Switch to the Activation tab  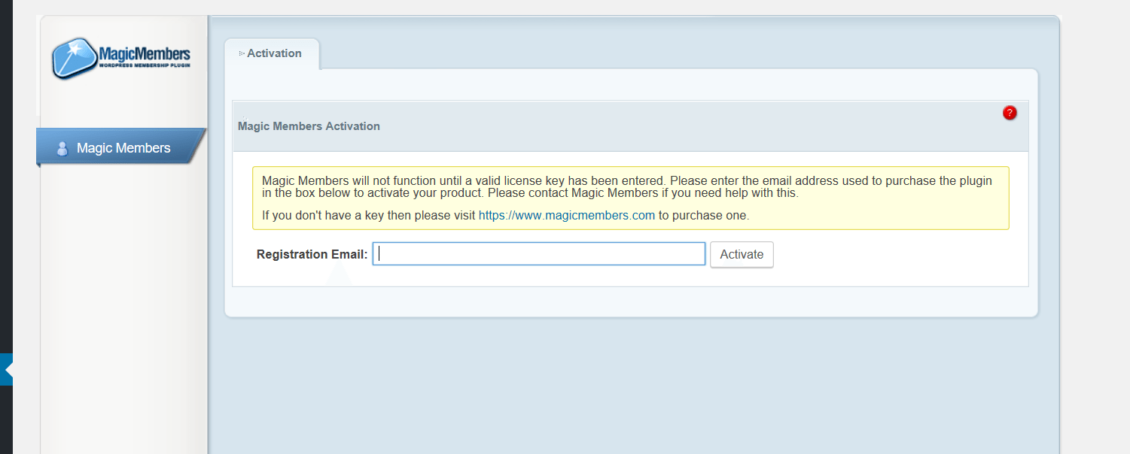pos(274,53)
